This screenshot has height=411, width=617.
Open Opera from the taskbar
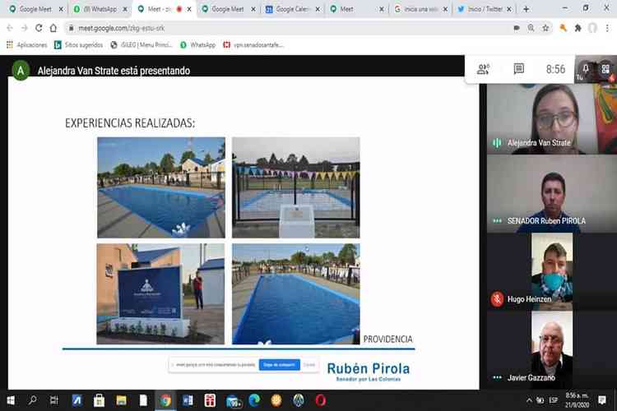(320, 400)
